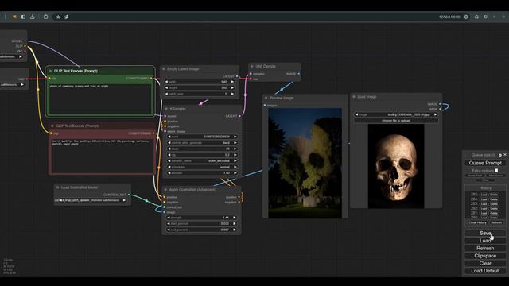Decrease KSampler cfg value
Viewport: 509px width, 286px height.
169,155
